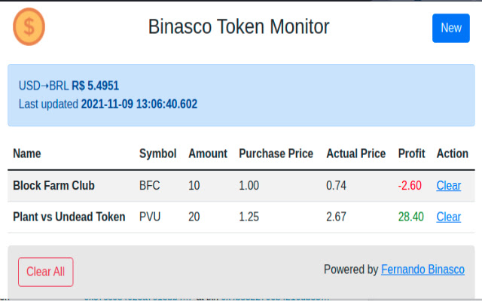This screenshot has width=482, height=301.
Task: Click the Binasco Token Monitor title
Action: click(x=239, y=27)
